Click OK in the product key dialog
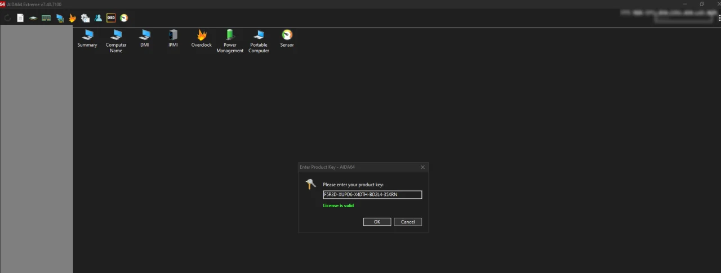 coord(377,222)
